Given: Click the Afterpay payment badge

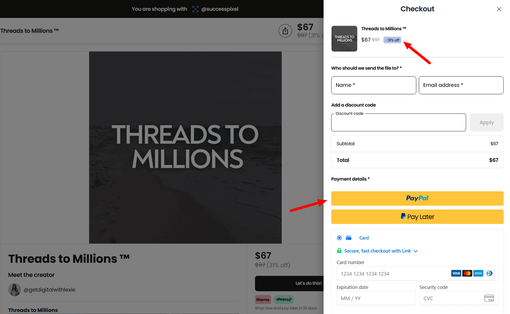Looking at the screenshot, I should [x=283, y=299].
